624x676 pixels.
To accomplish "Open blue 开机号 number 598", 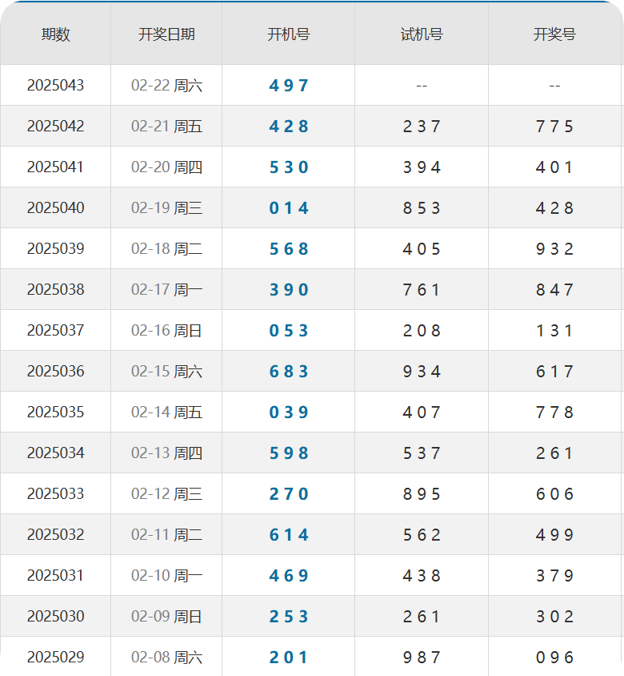I will coord(289,453).
